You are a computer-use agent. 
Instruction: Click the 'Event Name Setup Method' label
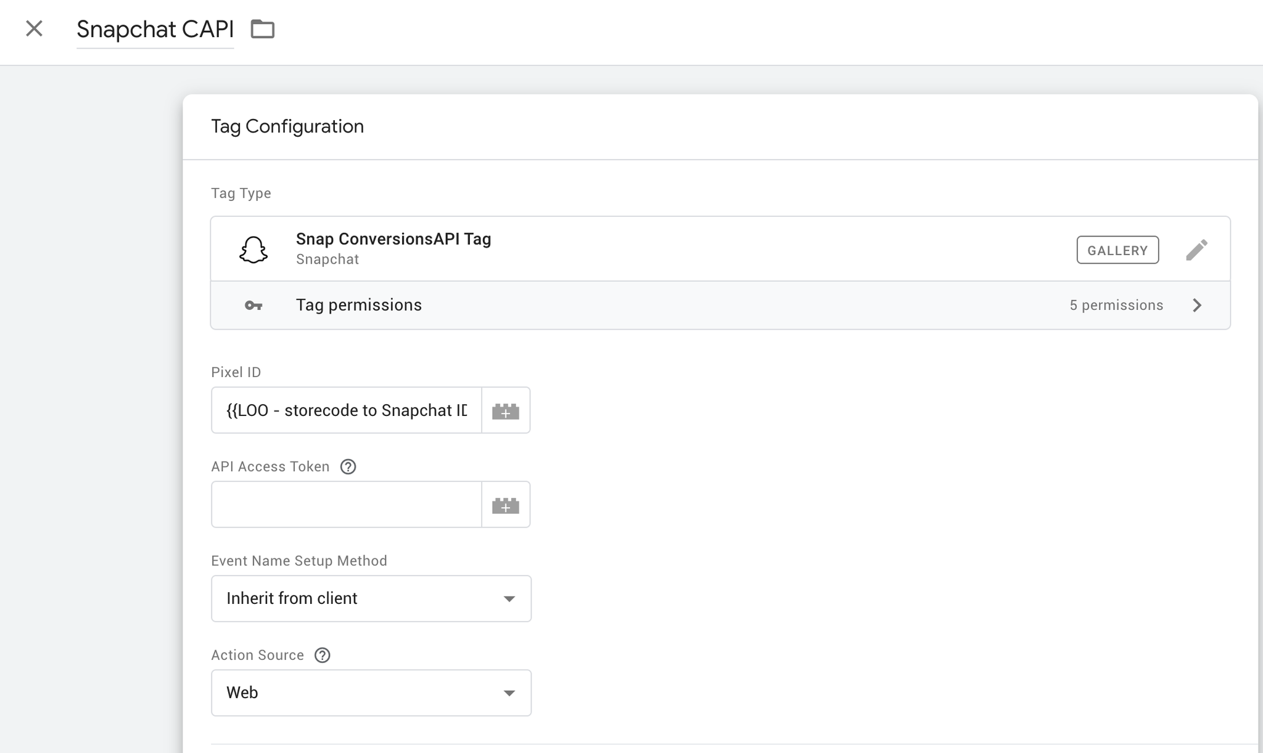click(x=299, y=561)
